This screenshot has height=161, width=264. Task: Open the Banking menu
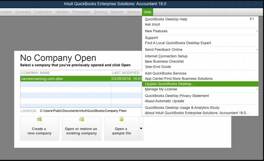[x=100, y=12]
